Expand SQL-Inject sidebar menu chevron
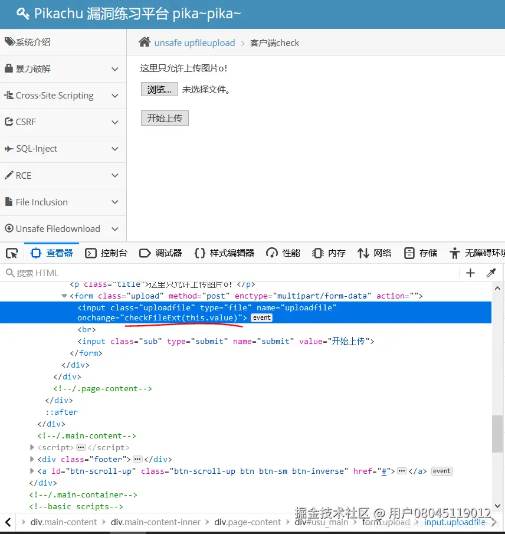The width and height of the screenshot is (505, 534). [x=115, y=149]
